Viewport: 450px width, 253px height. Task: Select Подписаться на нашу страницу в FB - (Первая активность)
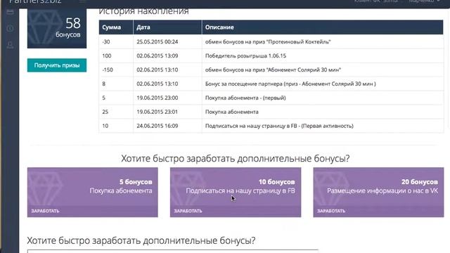click(x=279, y=126)
